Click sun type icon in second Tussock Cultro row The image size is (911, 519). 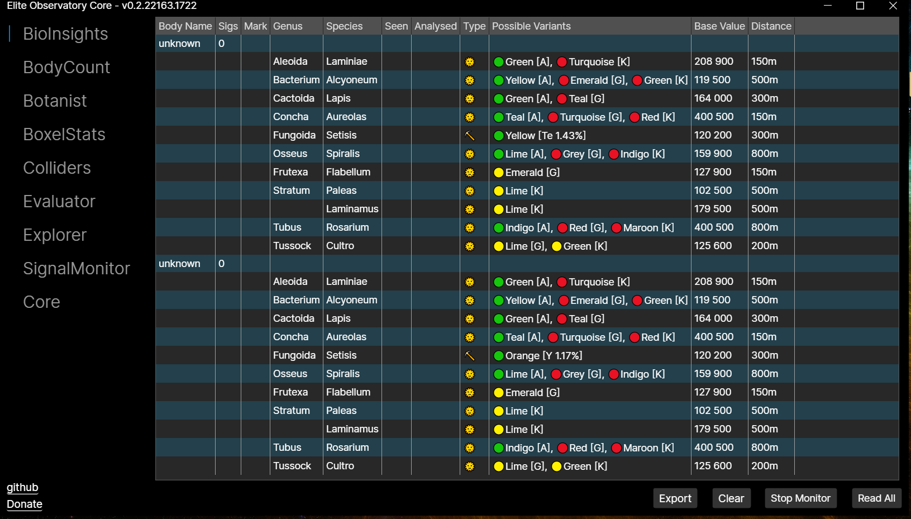pos(470,466)
